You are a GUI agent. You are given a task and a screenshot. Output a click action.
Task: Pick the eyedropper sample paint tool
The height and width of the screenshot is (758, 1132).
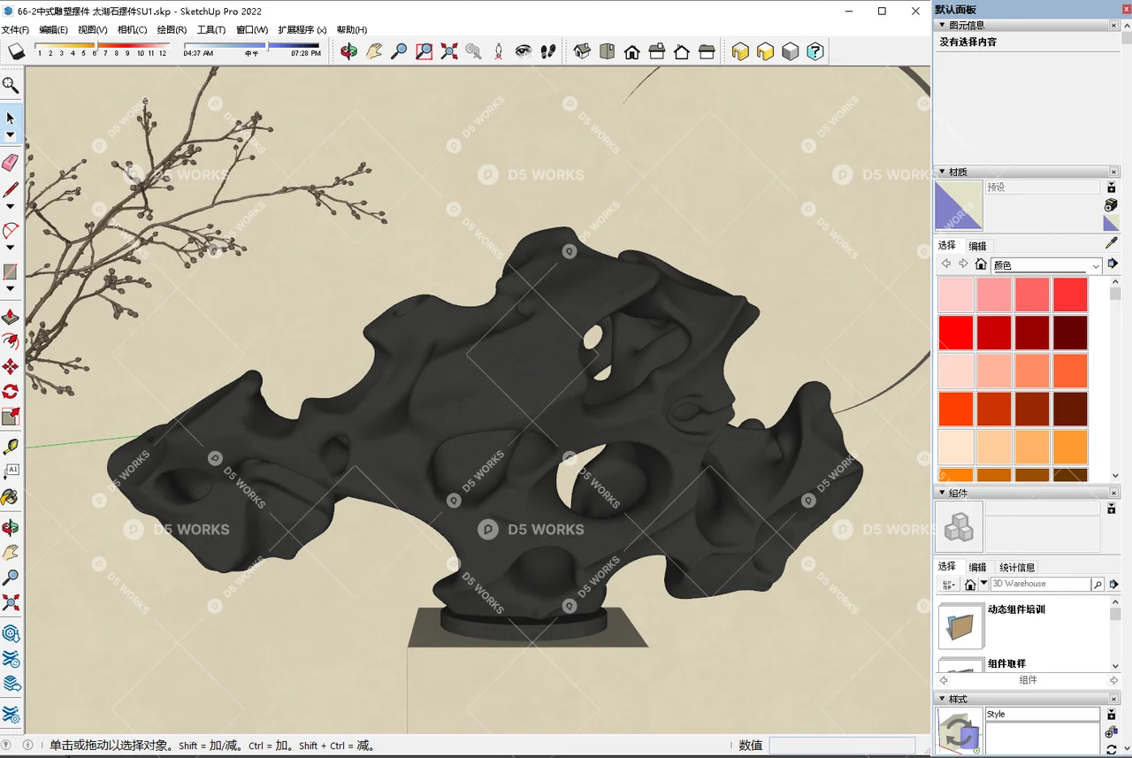pos(1112,243)
